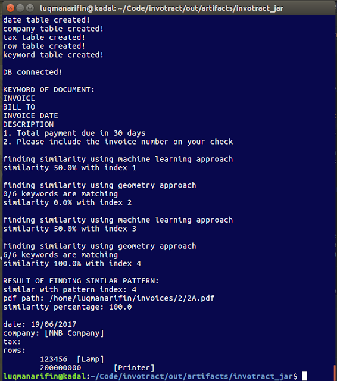Maximize the terminal window
The image size is (337, 381).
pyautogui.click(x=30, y=8)
